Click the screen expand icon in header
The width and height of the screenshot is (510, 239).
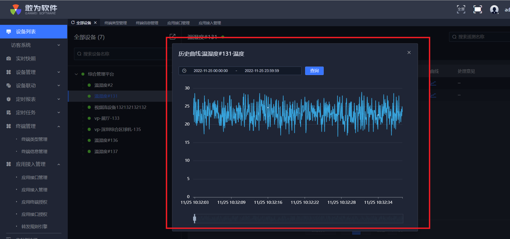pyautogui.click(x=477, y=9)
